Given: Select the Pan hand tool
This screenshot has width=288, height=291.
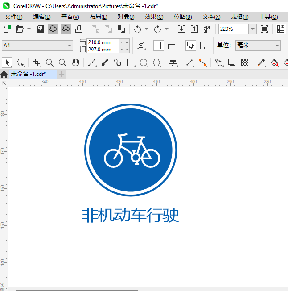Looking at the screenshot, I should [x=75, y=63].
